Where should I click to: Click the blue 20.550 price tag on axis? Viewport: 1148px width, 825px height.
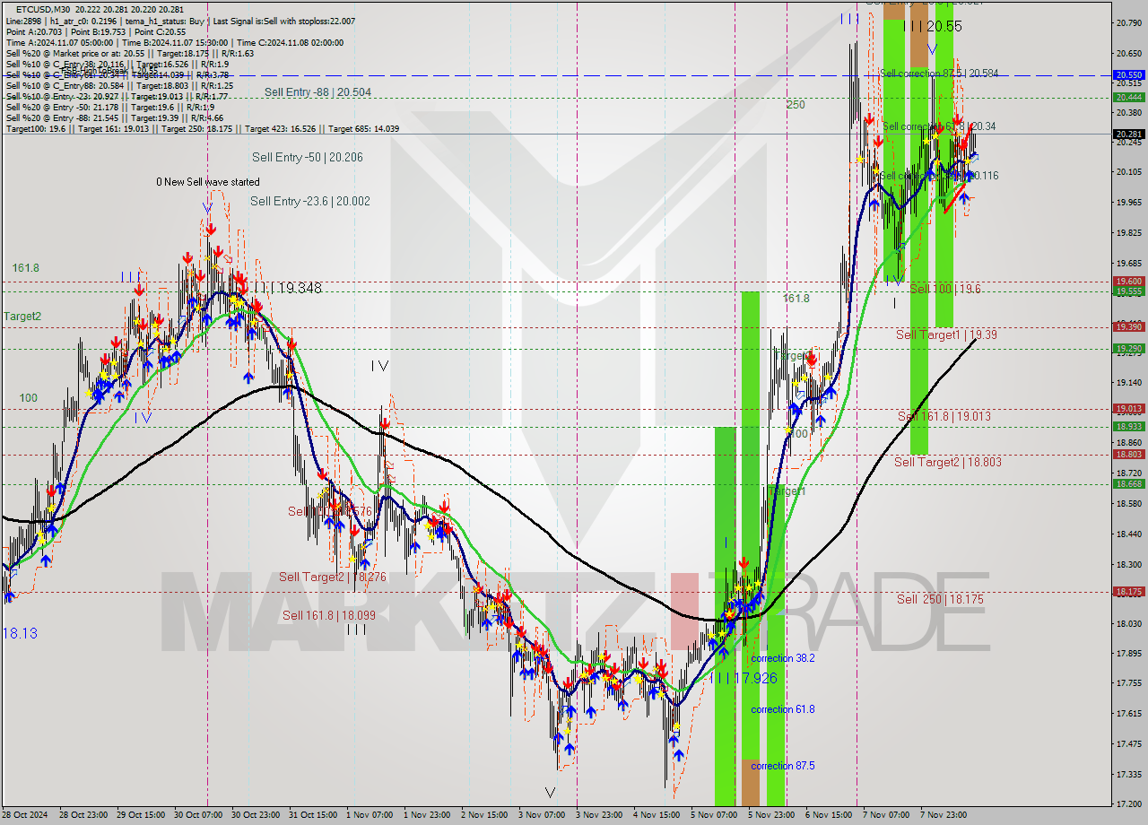1129,75
